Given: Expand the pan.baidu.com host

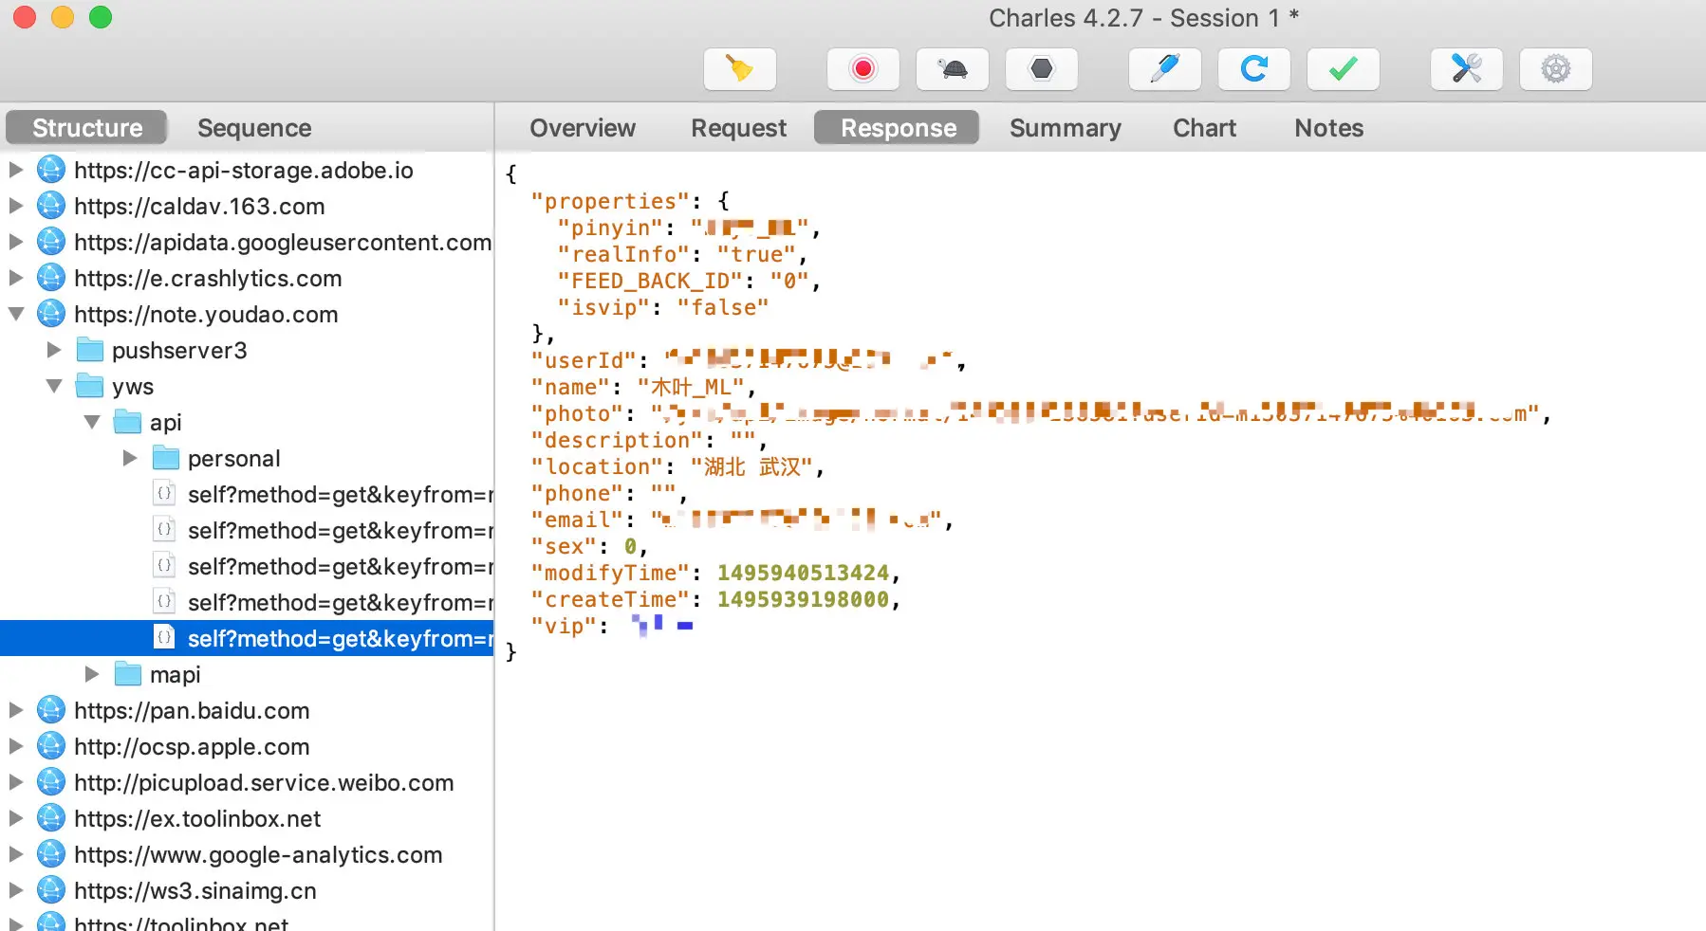Looking at the screenshot, I should (x=16, y=711).
